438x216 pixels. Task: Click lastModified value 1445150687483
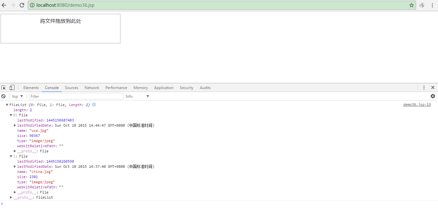[x=60, y=120]
